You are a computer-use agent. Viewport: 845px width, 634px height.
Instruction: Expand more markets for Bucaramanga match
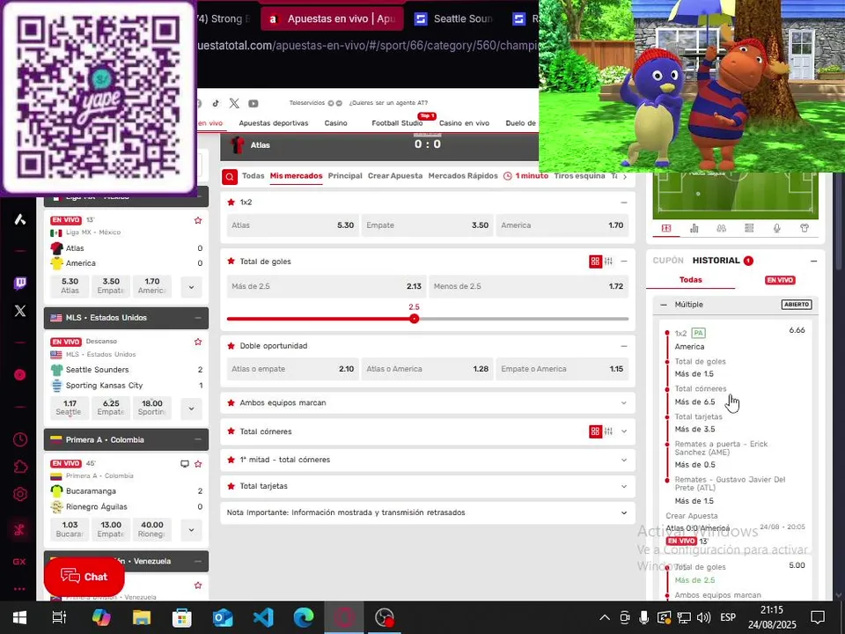pos(191,530)
